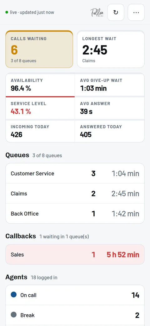
Task: Select the Break agents row
Action: point(75,315)
